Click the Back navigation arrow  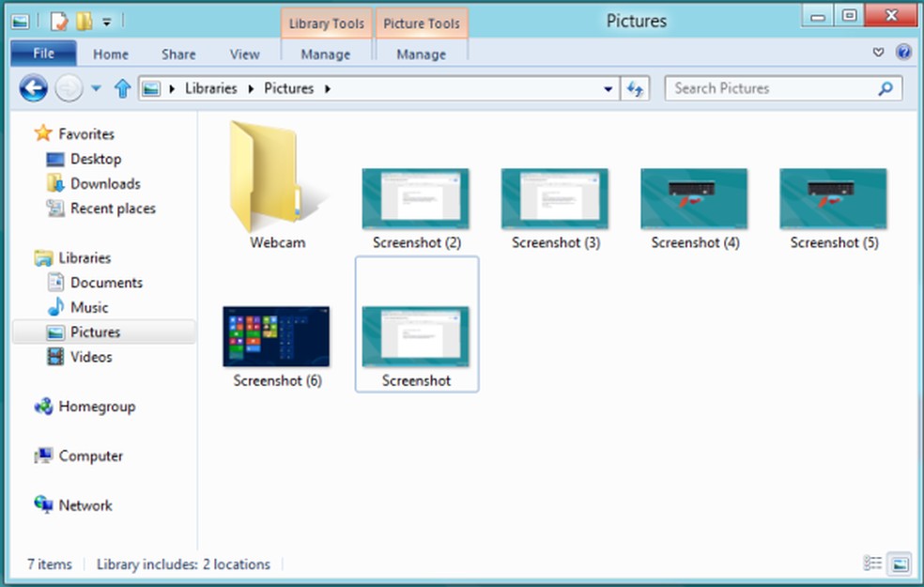(x=32, y=87)
